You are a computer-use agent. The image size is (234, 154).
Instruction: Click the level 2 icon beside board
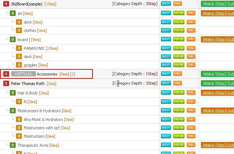(13, 40)
